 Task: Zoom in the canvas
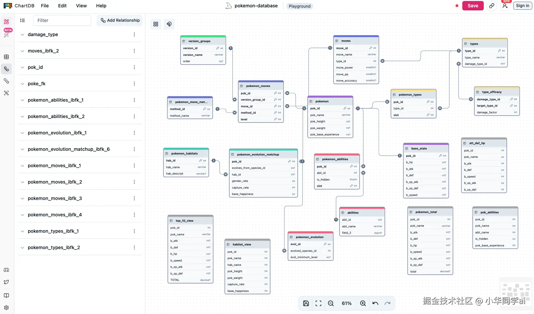[x=363, y=303]
